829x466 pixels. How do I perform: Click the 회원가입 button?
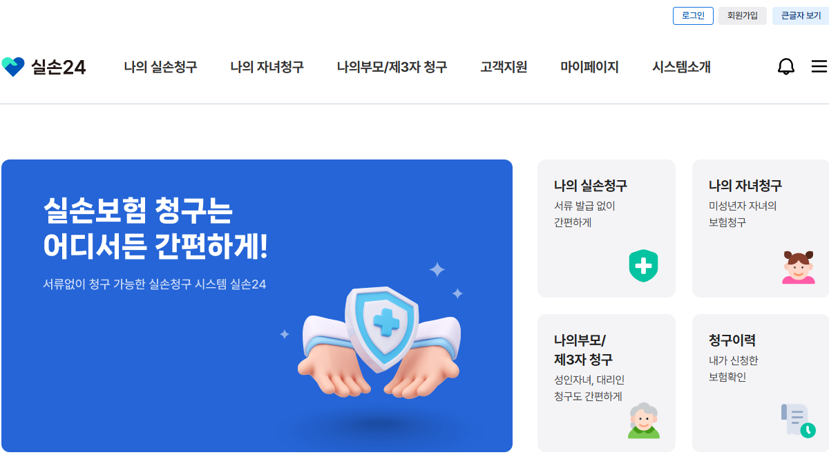tap(743, 16)
